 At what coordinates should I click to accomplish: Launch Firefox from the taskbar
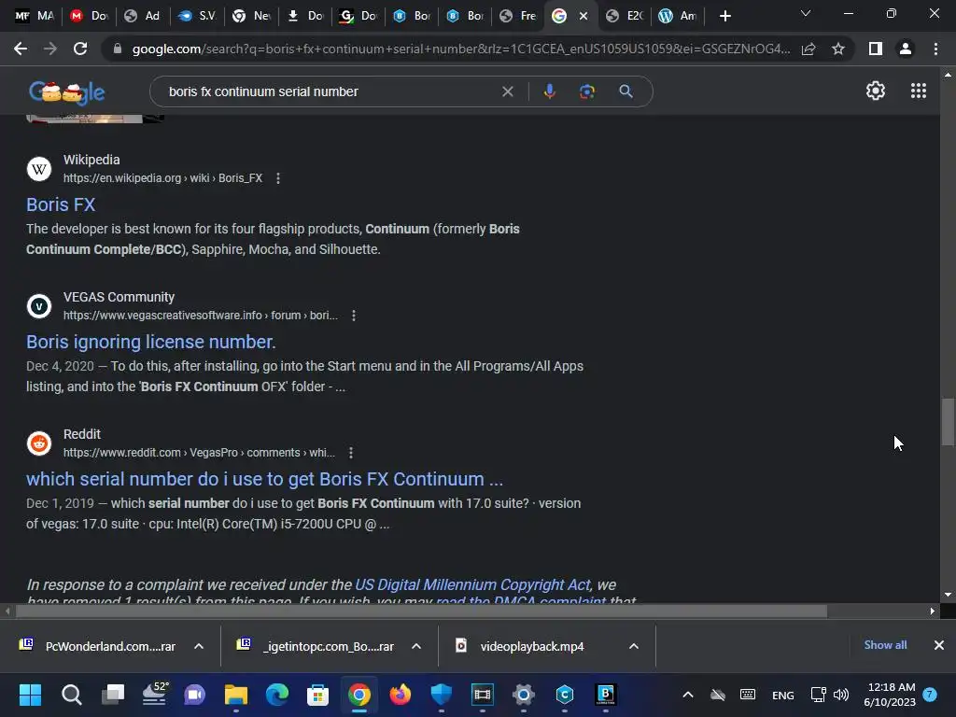coord(400,695)
